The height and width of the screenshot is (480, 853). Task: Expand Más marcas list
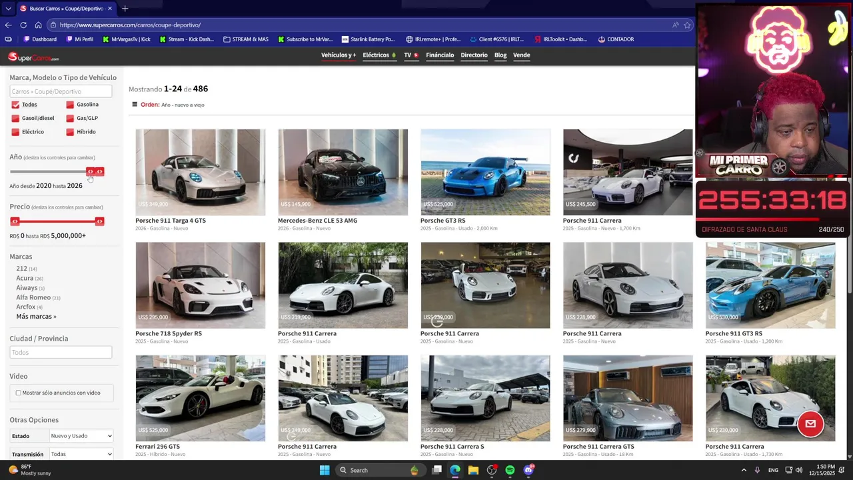coord(36,317)
